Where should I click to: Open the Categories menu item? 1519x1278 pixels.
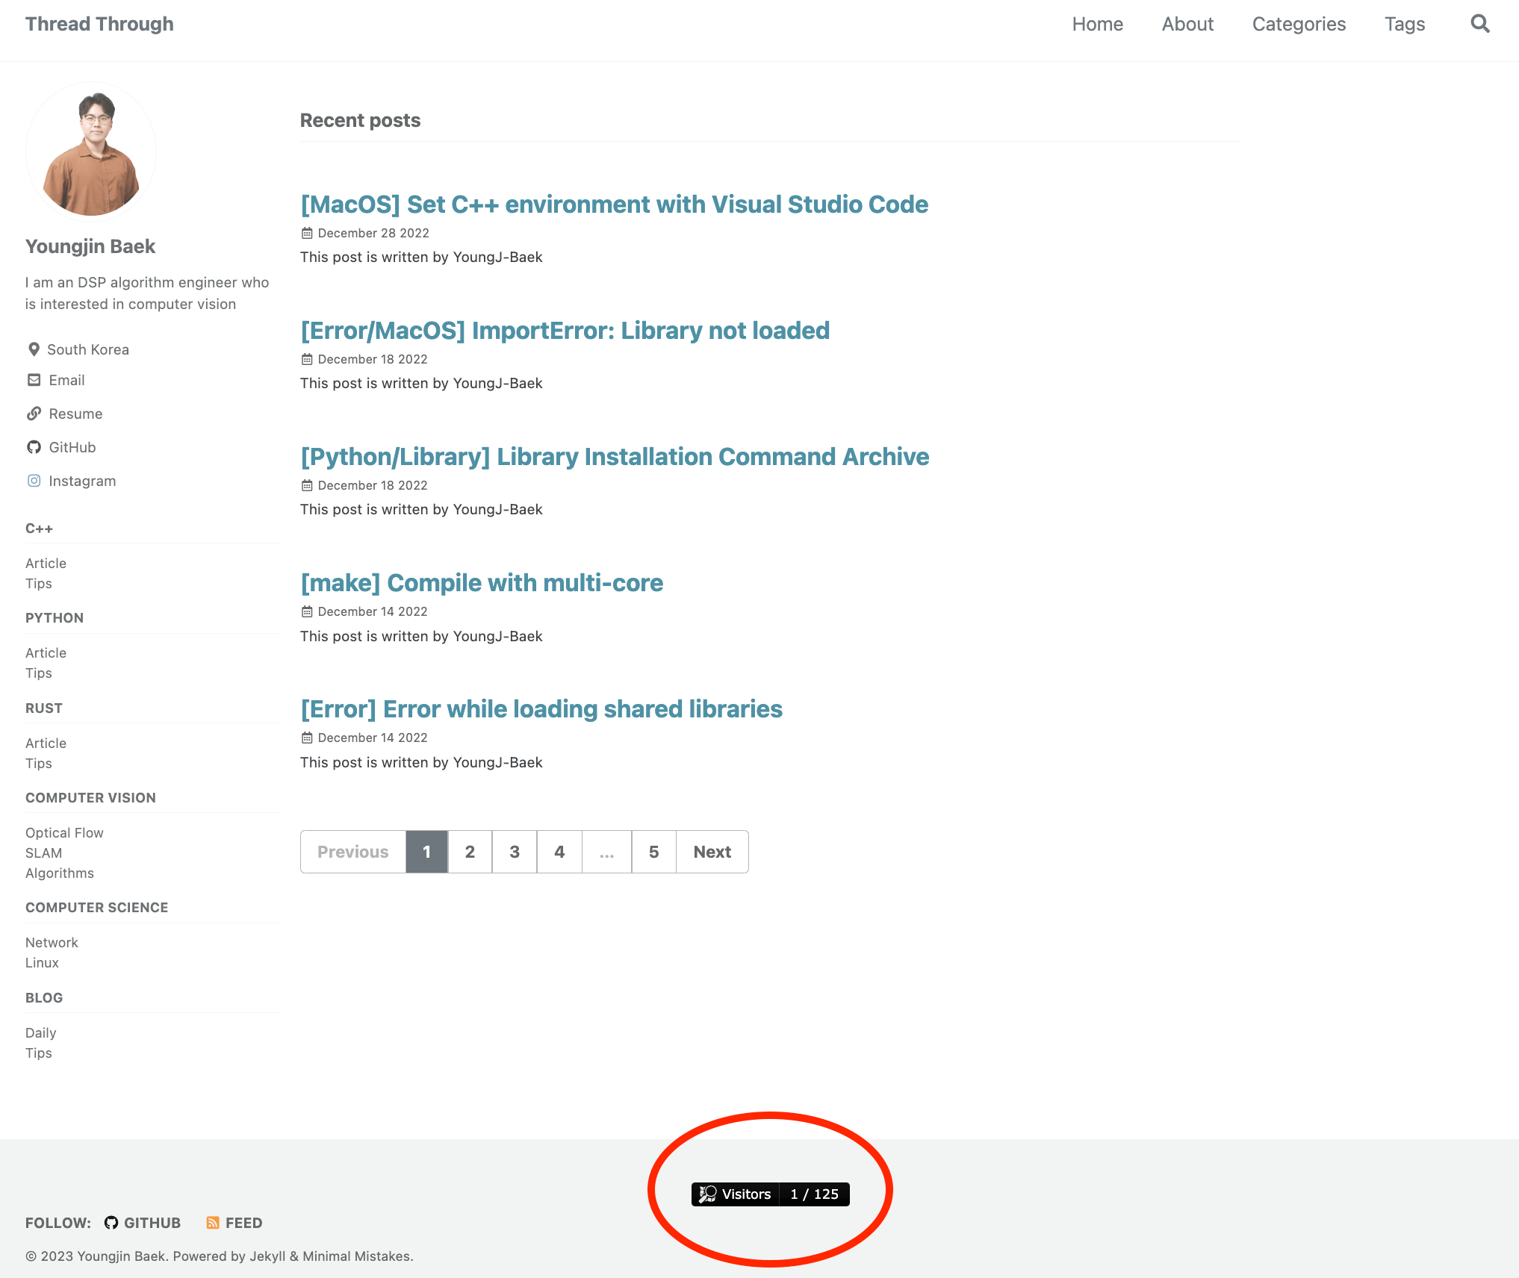(x=1299, y=24)
